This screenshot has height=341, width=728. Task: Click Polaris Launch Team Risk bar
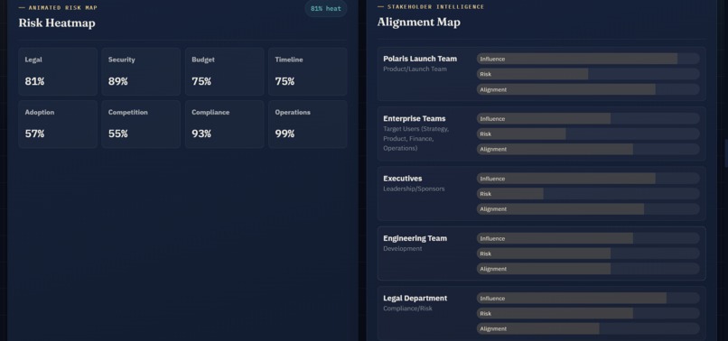(x=588, y=74)
